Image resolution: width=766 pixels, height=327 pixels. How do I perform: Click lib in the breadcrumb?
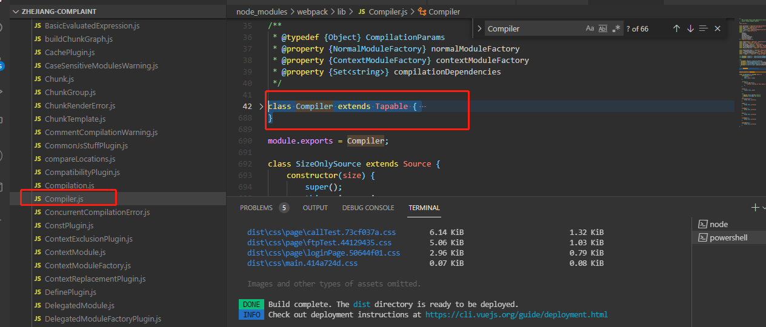coord(341,12)
